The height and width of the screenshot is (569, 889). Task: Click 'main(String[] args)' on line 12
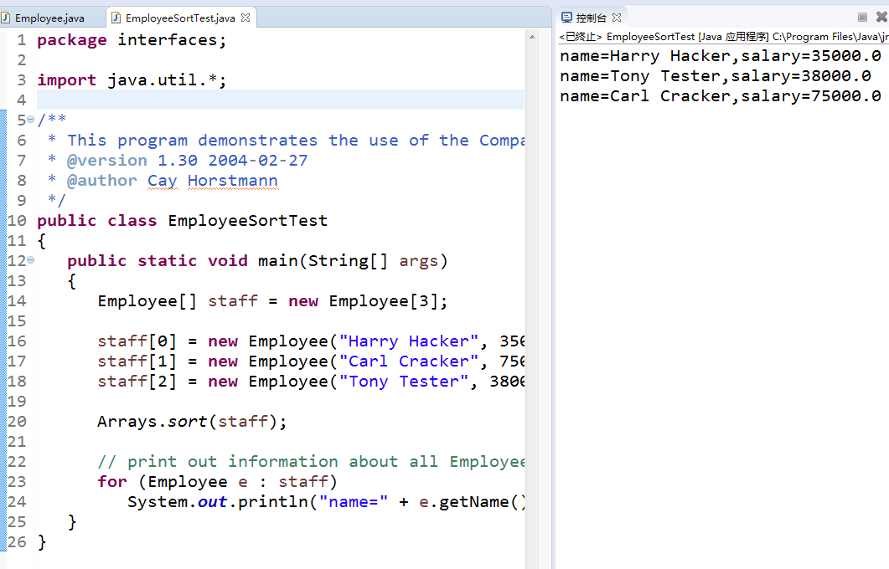click(353, 261)
